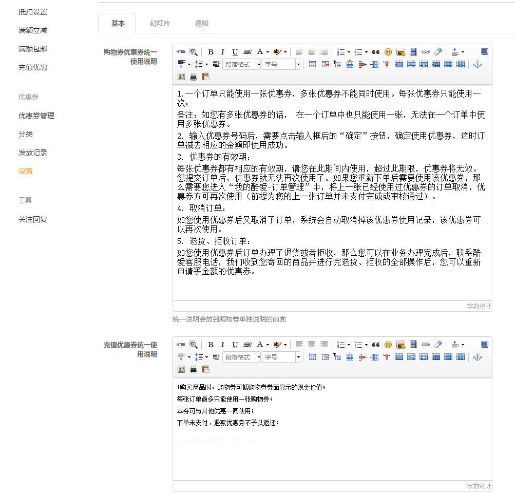Click the anchor icon in the 购物券 editor
The width and height of the screenshot is (515, 493).
pos(477,64)
